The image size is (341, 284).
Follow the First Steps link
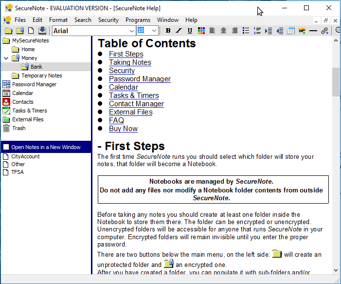[126, 54]
